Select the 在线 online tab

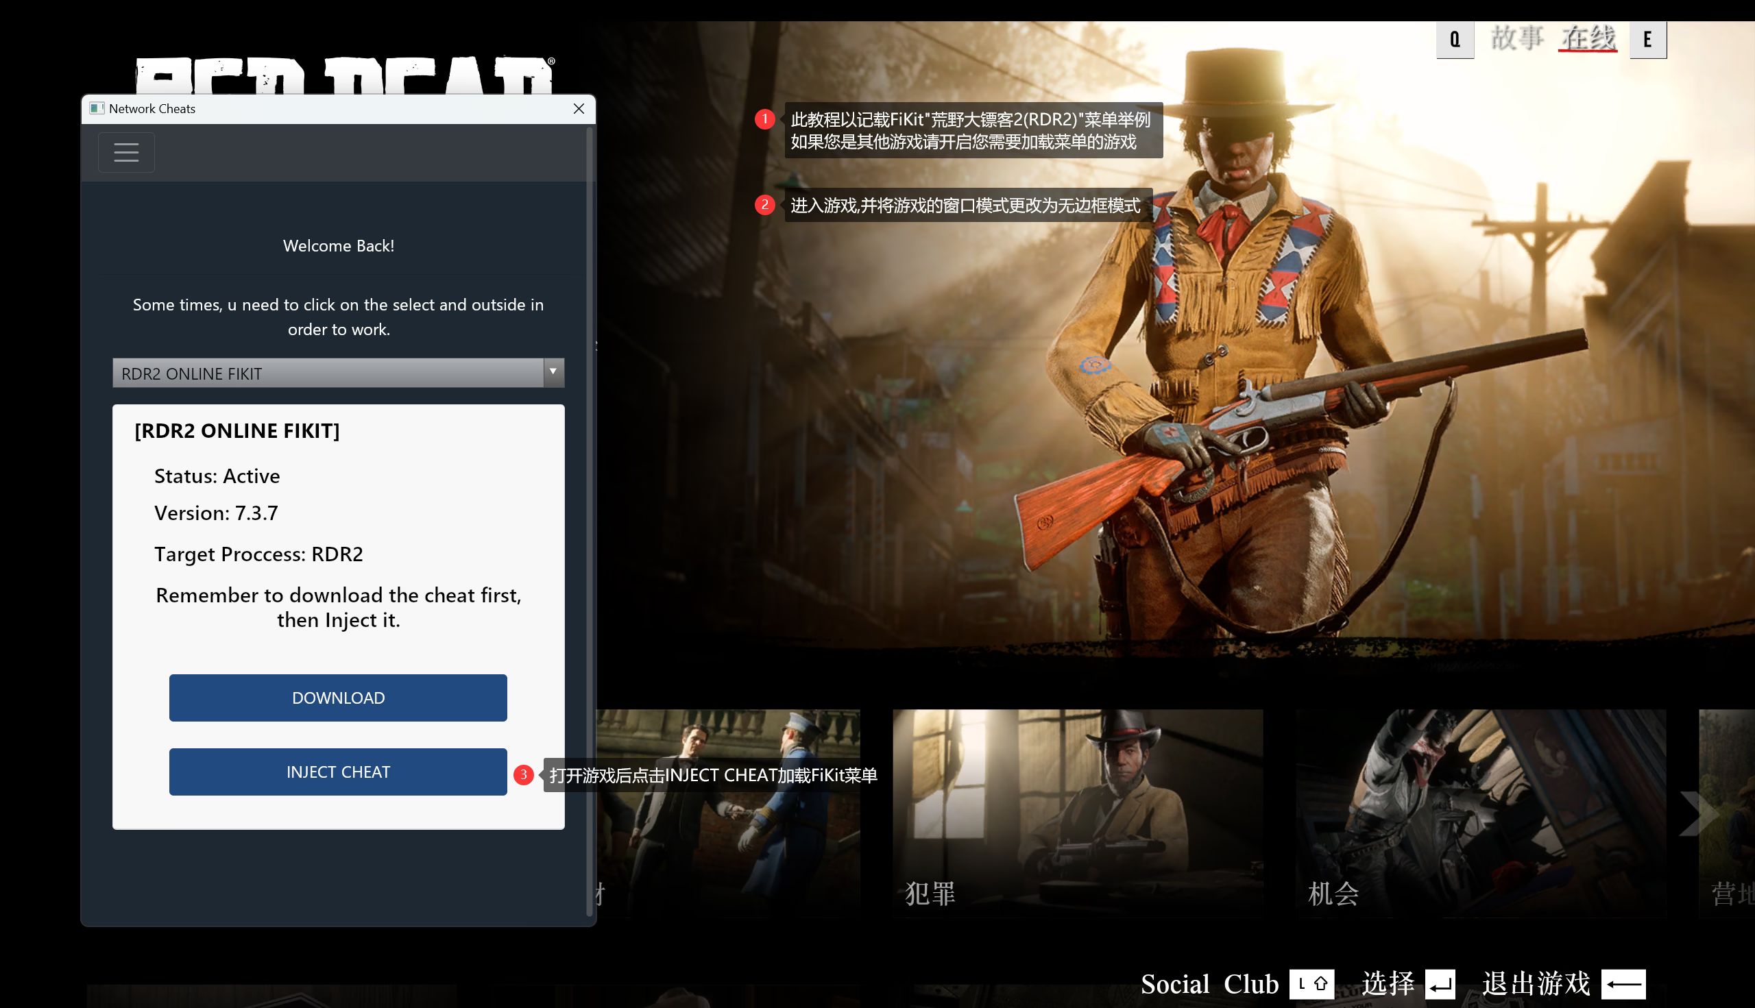[x=1588, y=38]
